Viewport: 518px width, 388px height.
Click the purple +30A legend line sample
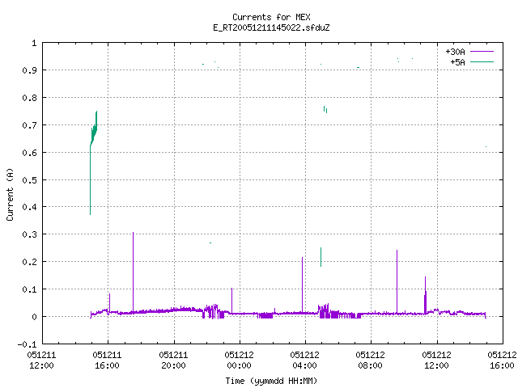[x=482, y=52]
